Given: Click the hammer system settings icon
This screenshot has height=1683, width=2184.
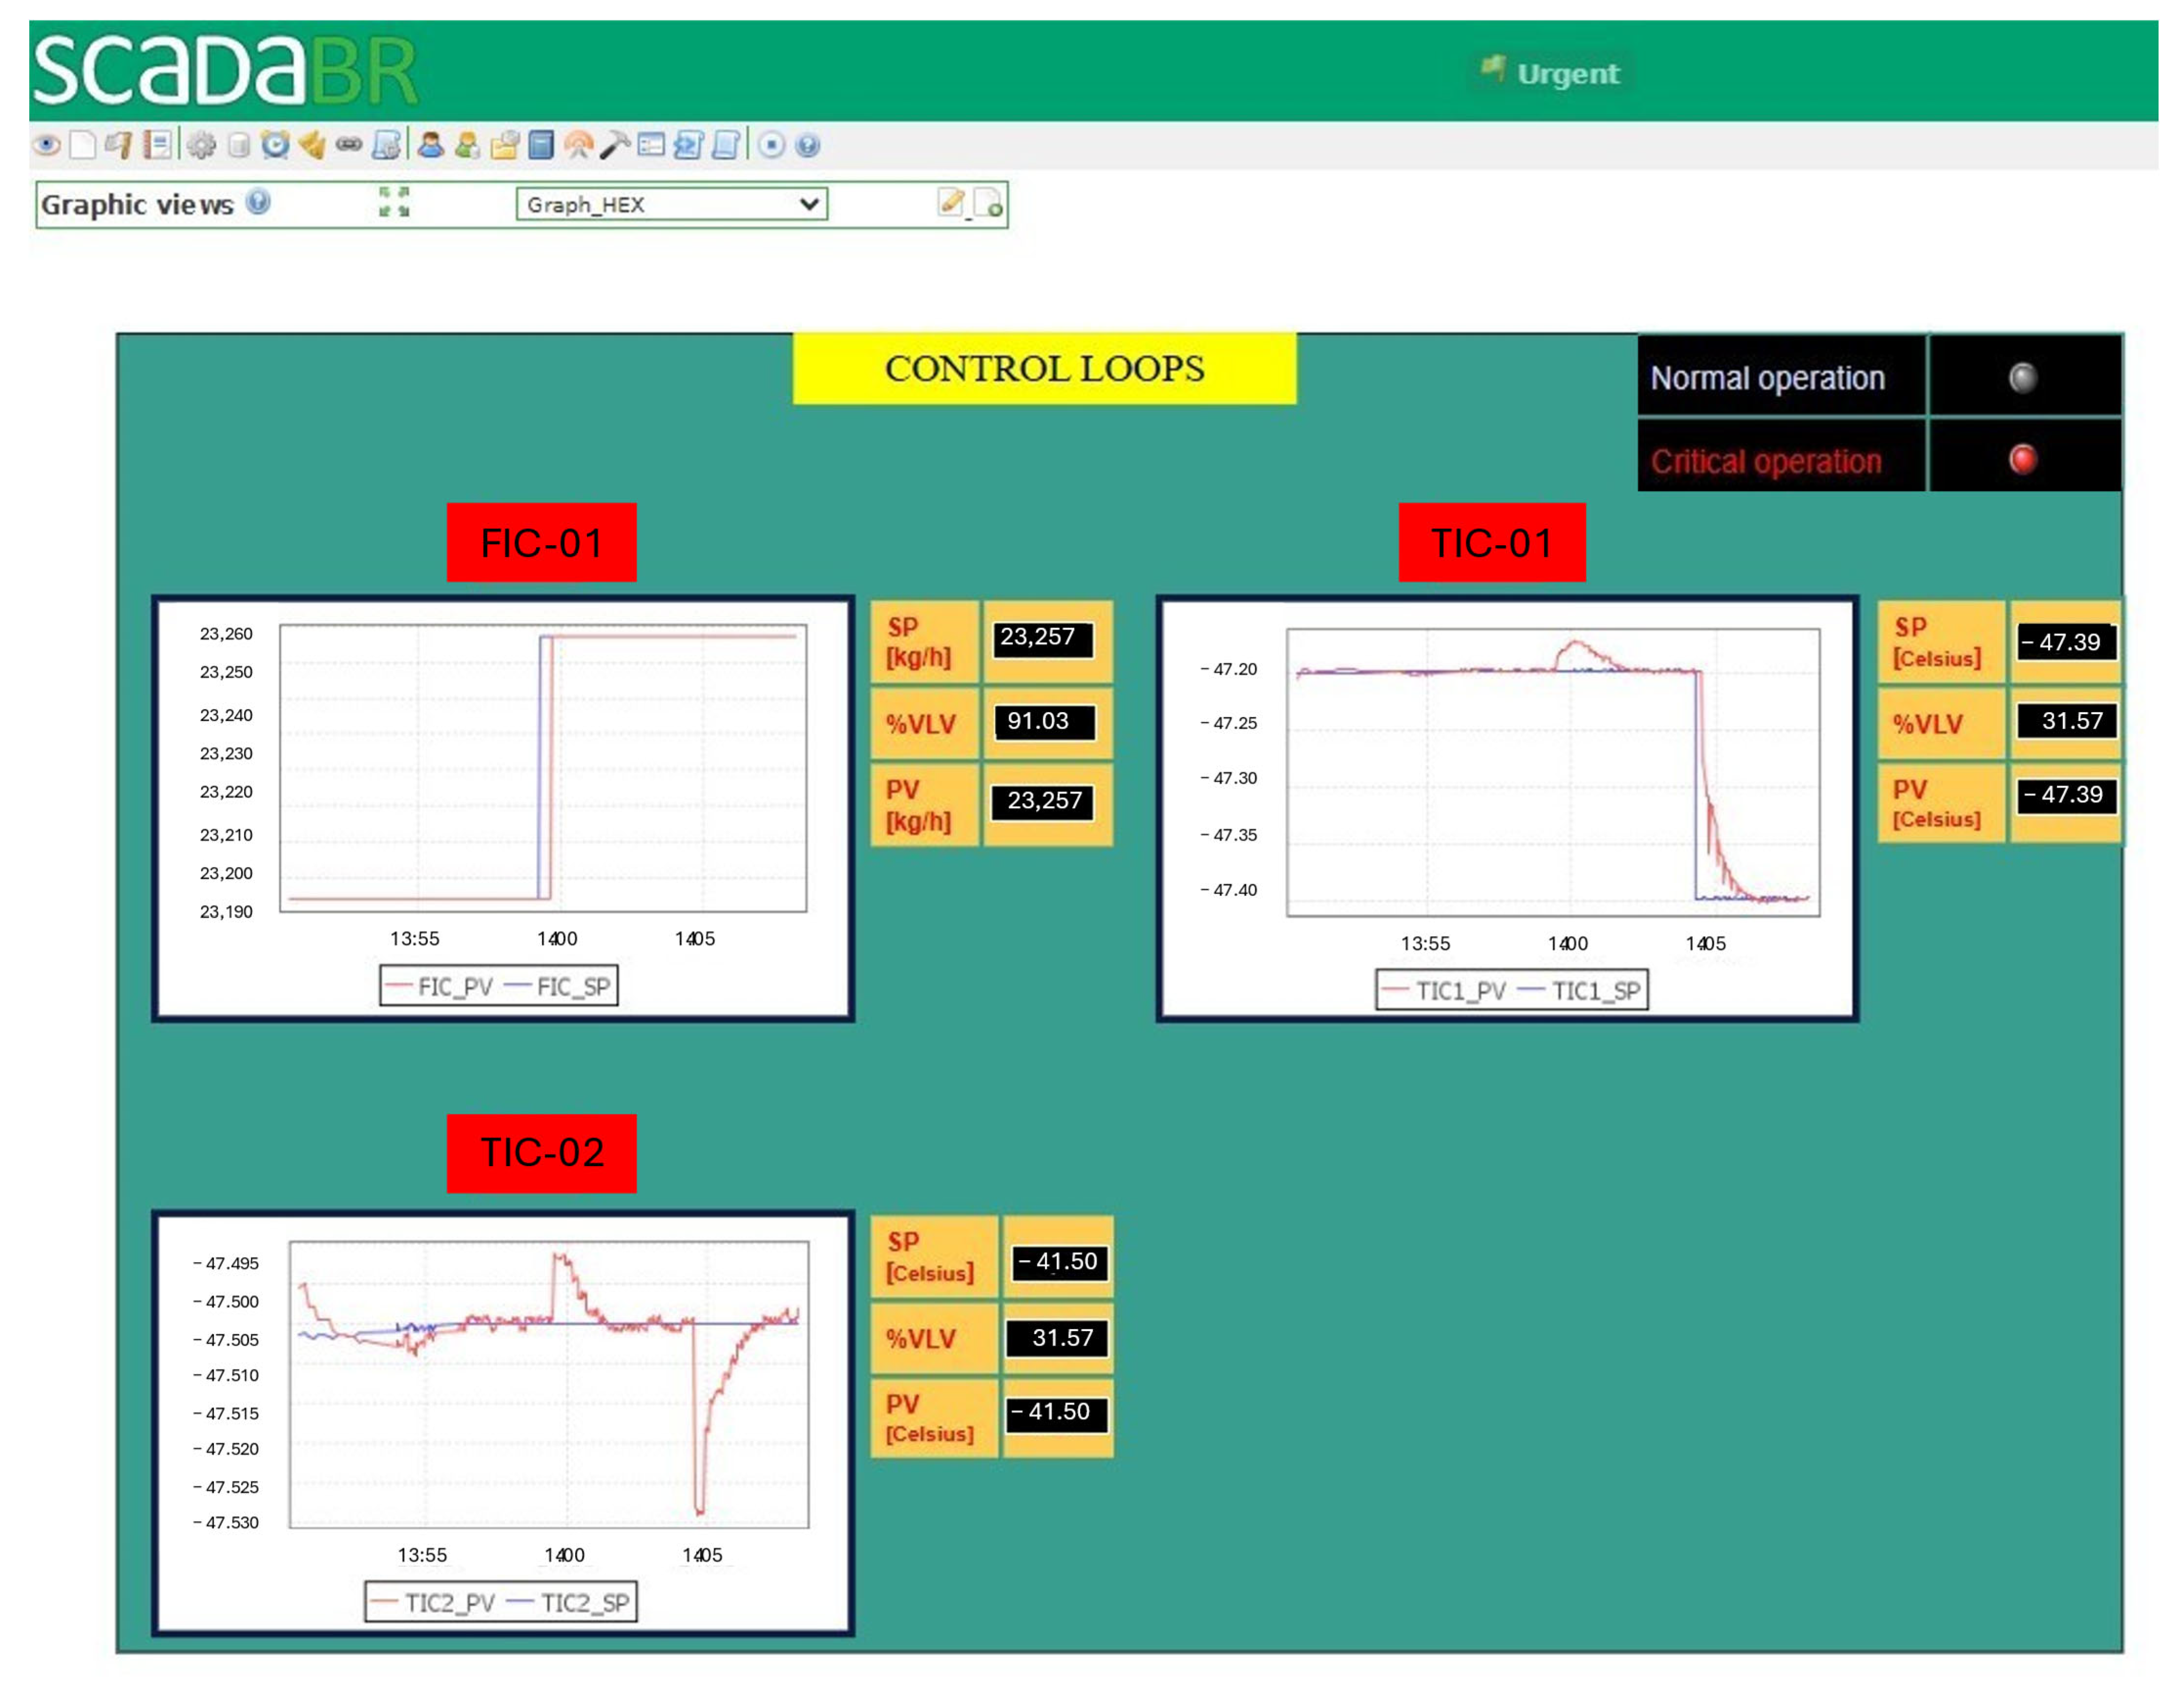Looking at the screenshot, I should 615,146.
